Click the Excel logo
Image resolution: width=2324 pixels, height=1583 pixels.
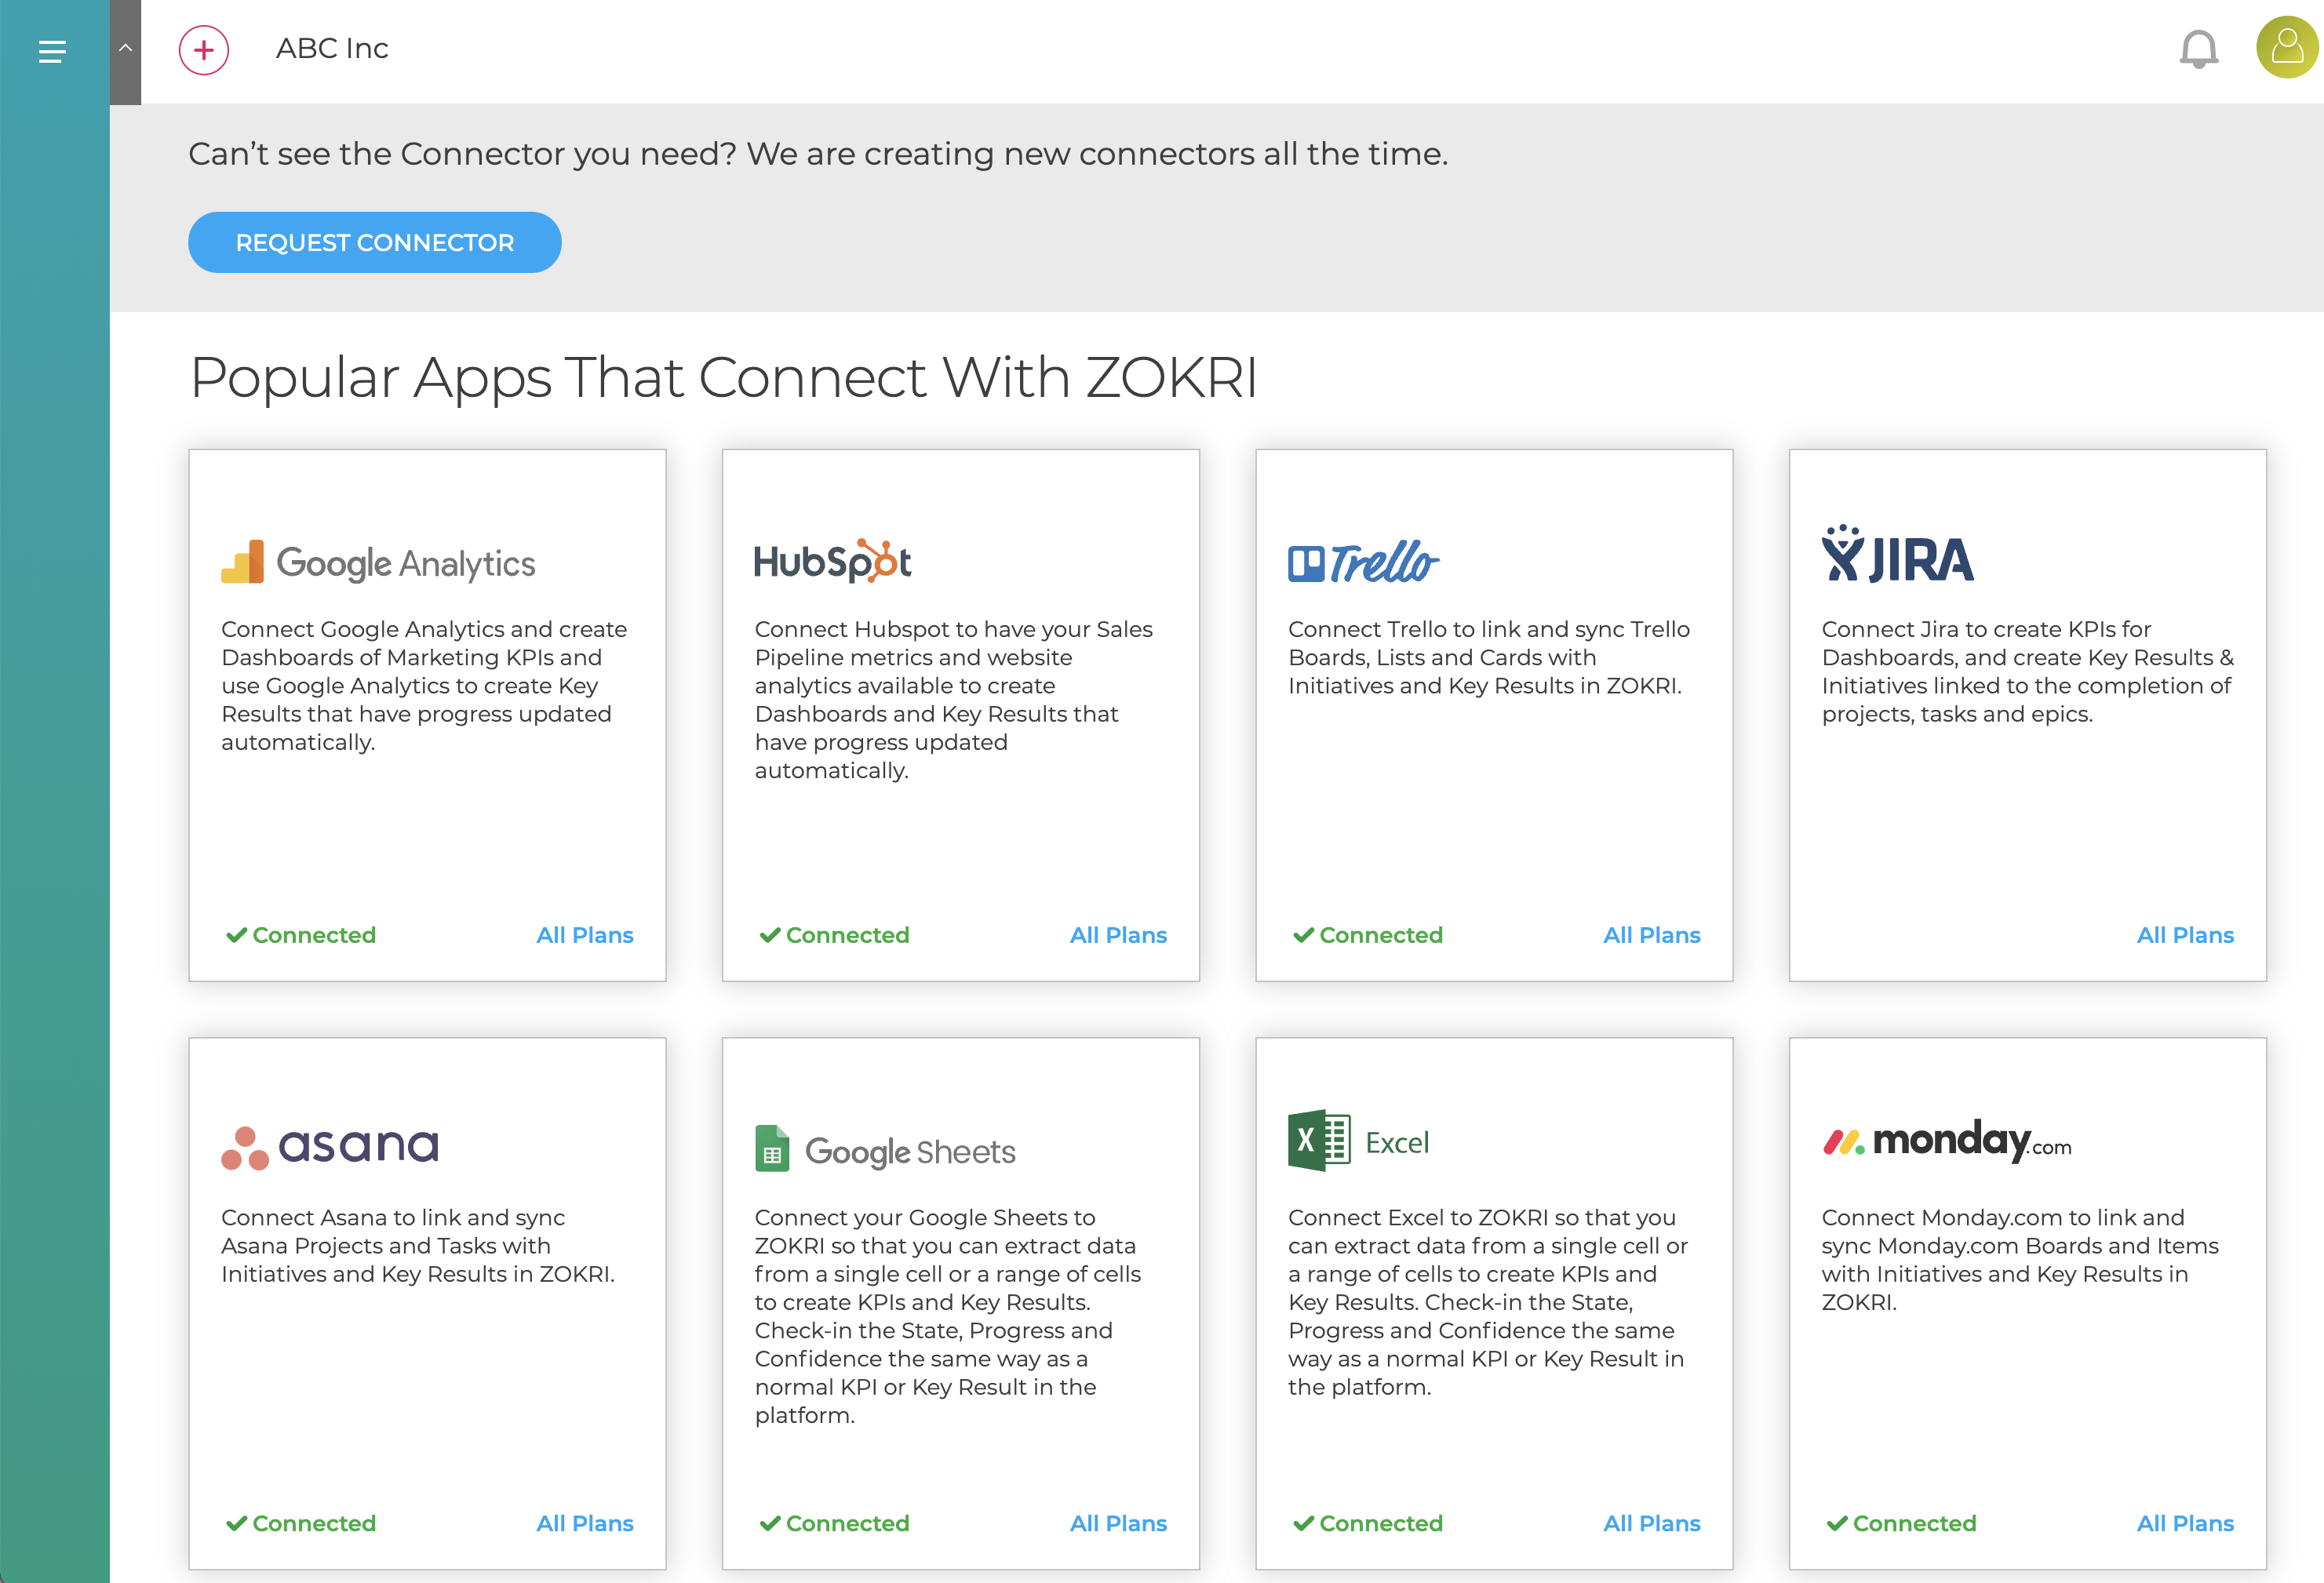click(1359, 1141)
